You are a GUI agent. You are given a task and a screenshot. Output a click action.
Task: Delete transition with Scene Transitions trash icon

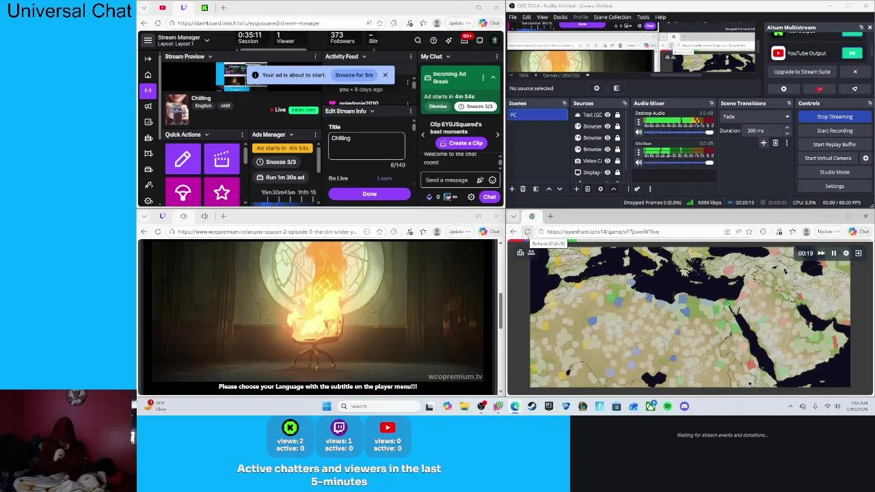point(775,143)
